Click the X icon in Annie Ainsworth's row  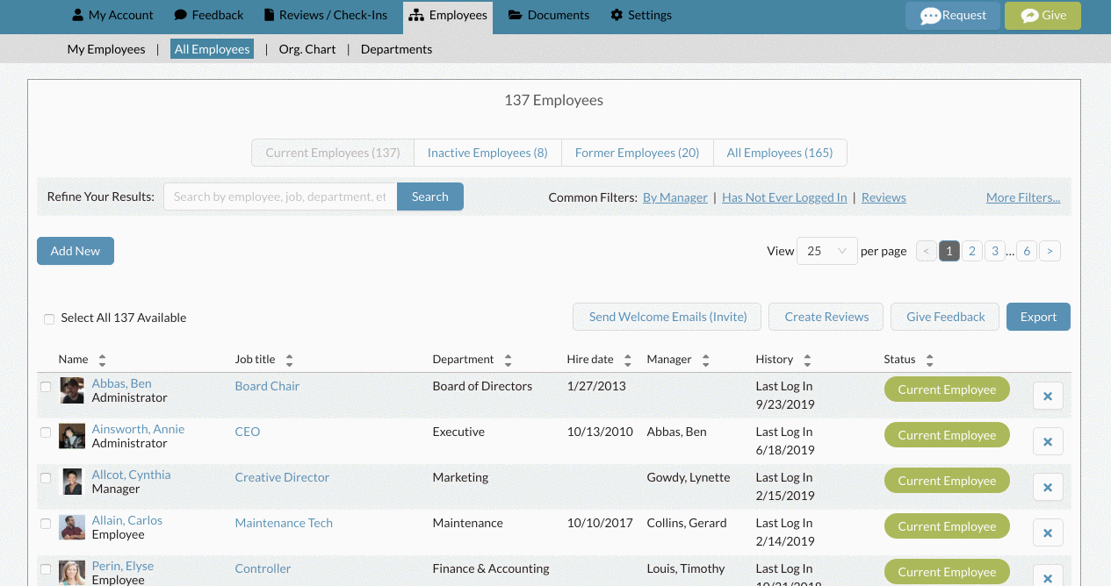(x=1048, y=441)
